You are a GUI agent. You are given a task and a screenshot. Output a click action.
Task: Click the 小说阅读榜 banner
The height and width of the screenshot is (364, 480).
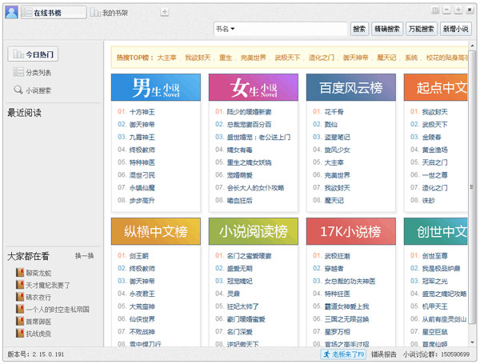coord(254,231)
